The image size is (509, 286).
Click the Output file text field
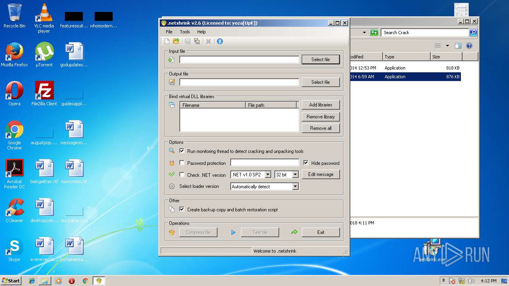(239, 82)
